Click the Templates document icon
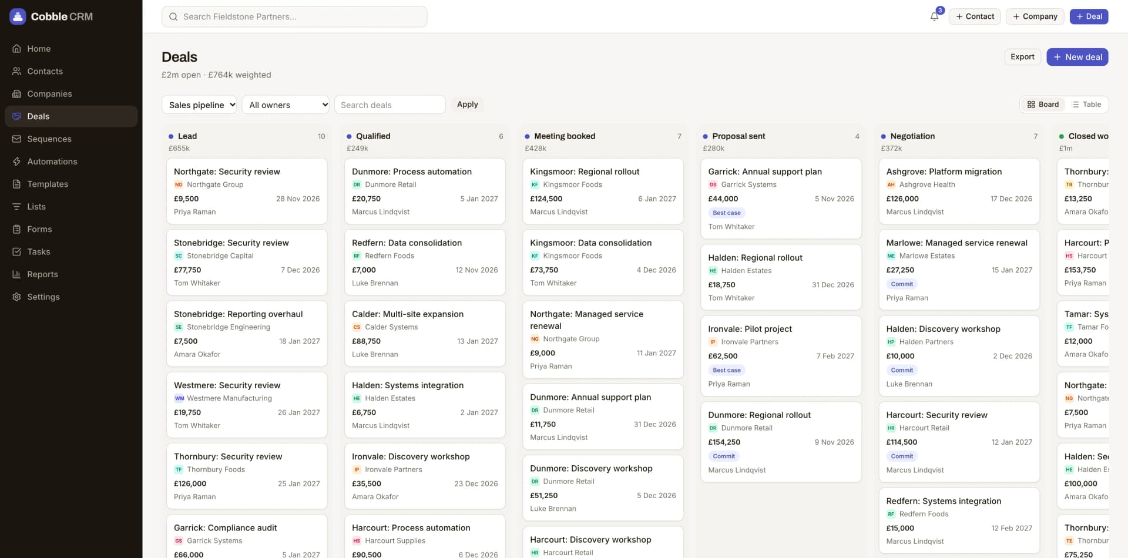This screenshot has width=1128, height=558. pos(16,184)
